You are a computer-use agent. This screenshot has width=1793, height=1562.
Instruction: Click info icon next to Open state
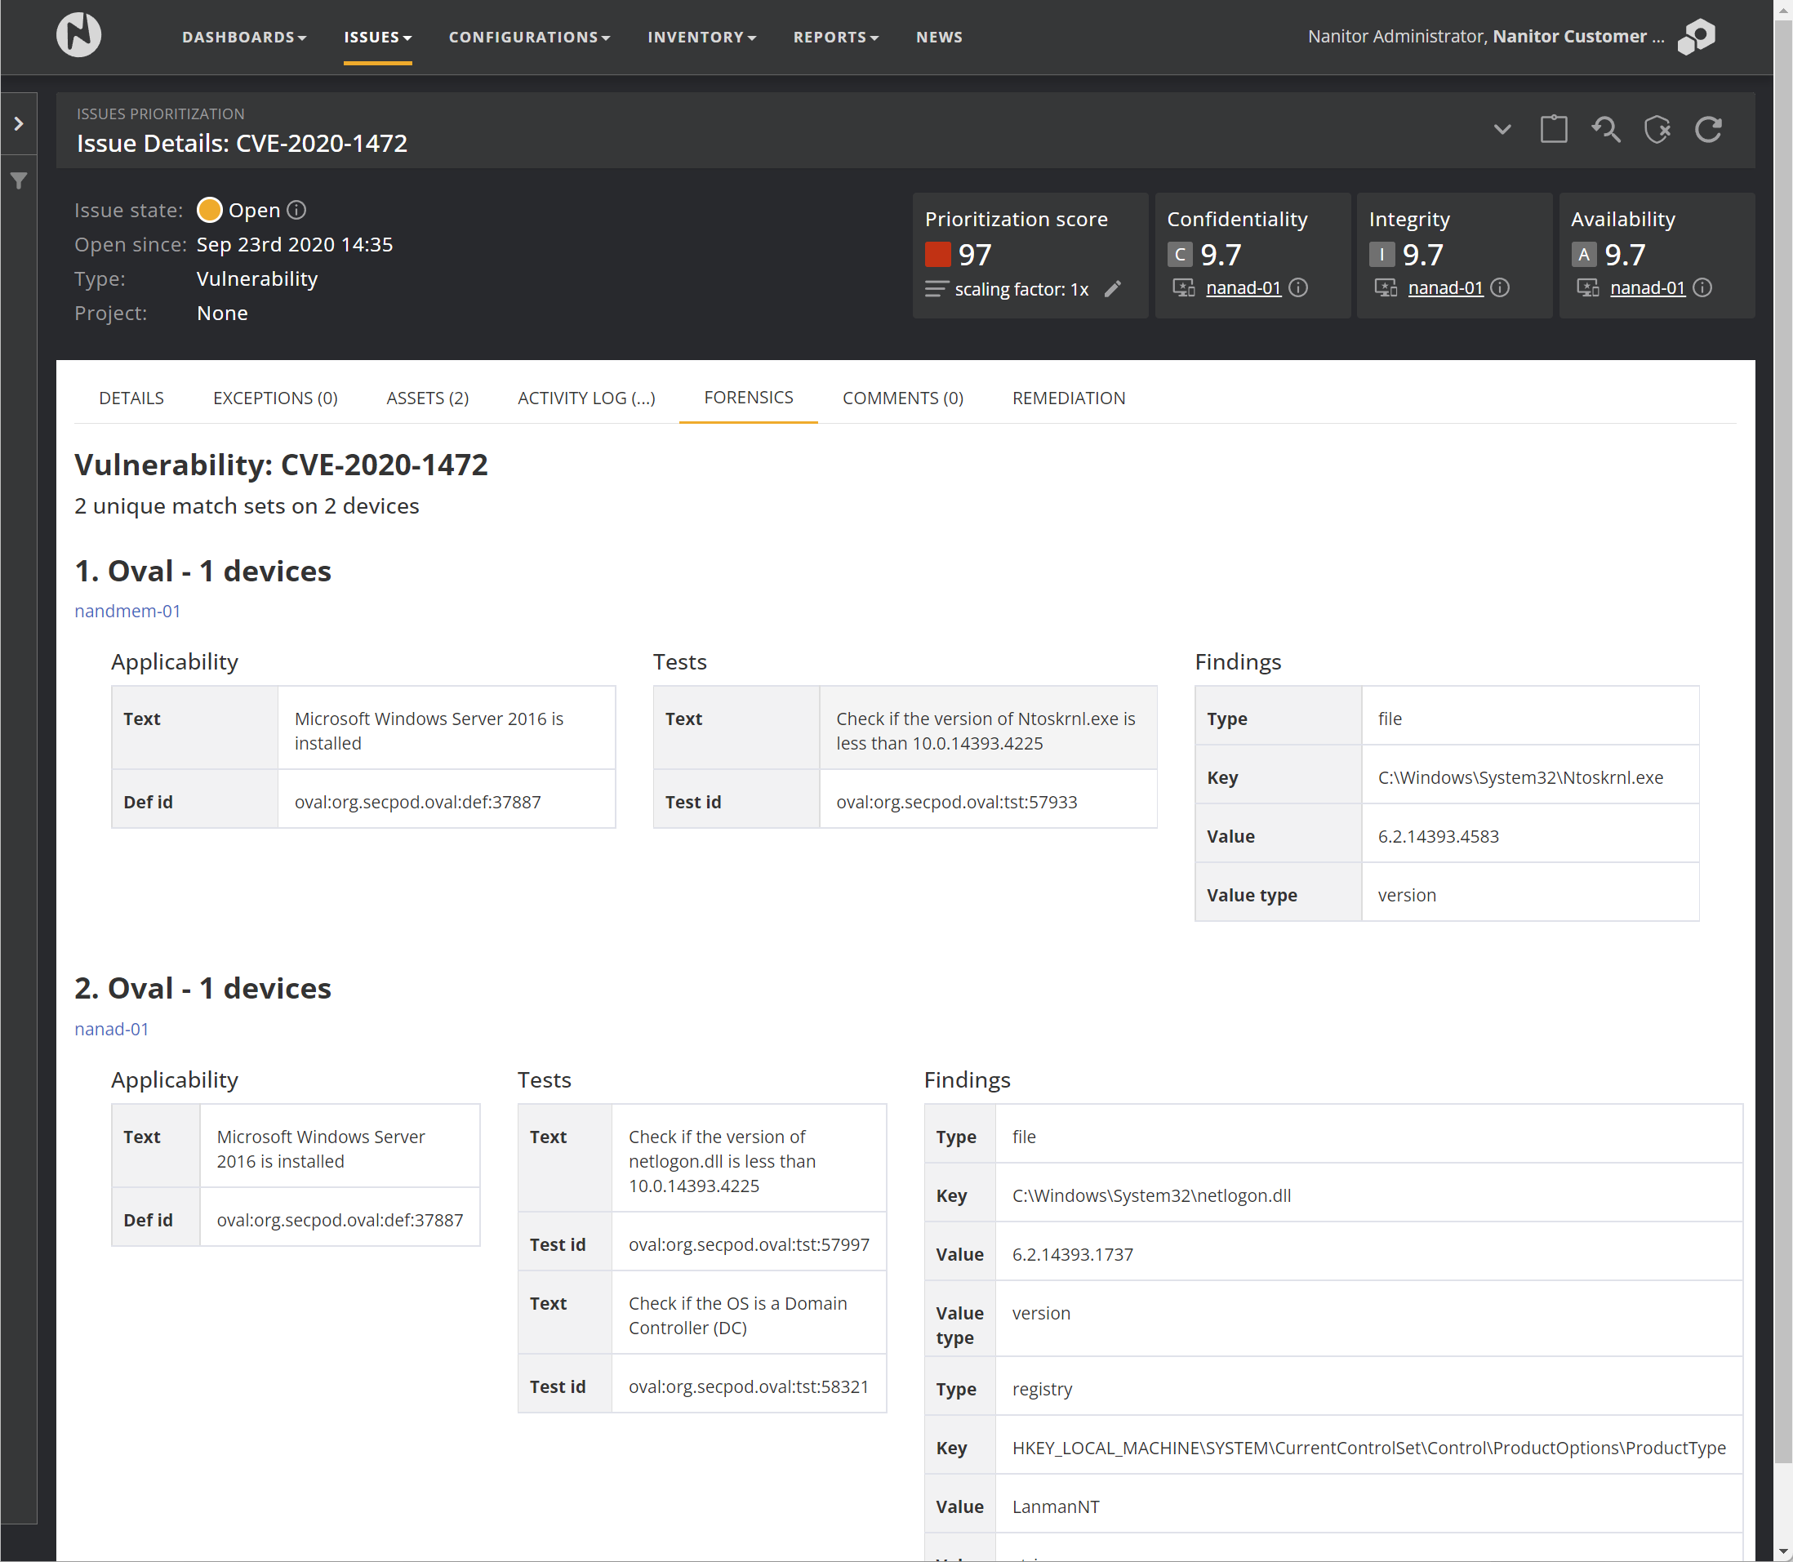296,210
